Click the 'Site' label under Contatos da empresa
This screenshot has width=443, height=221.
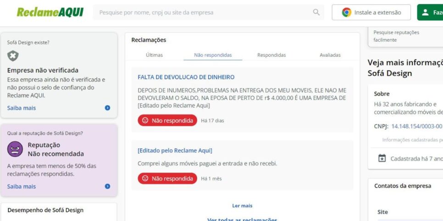pos(382,212)
